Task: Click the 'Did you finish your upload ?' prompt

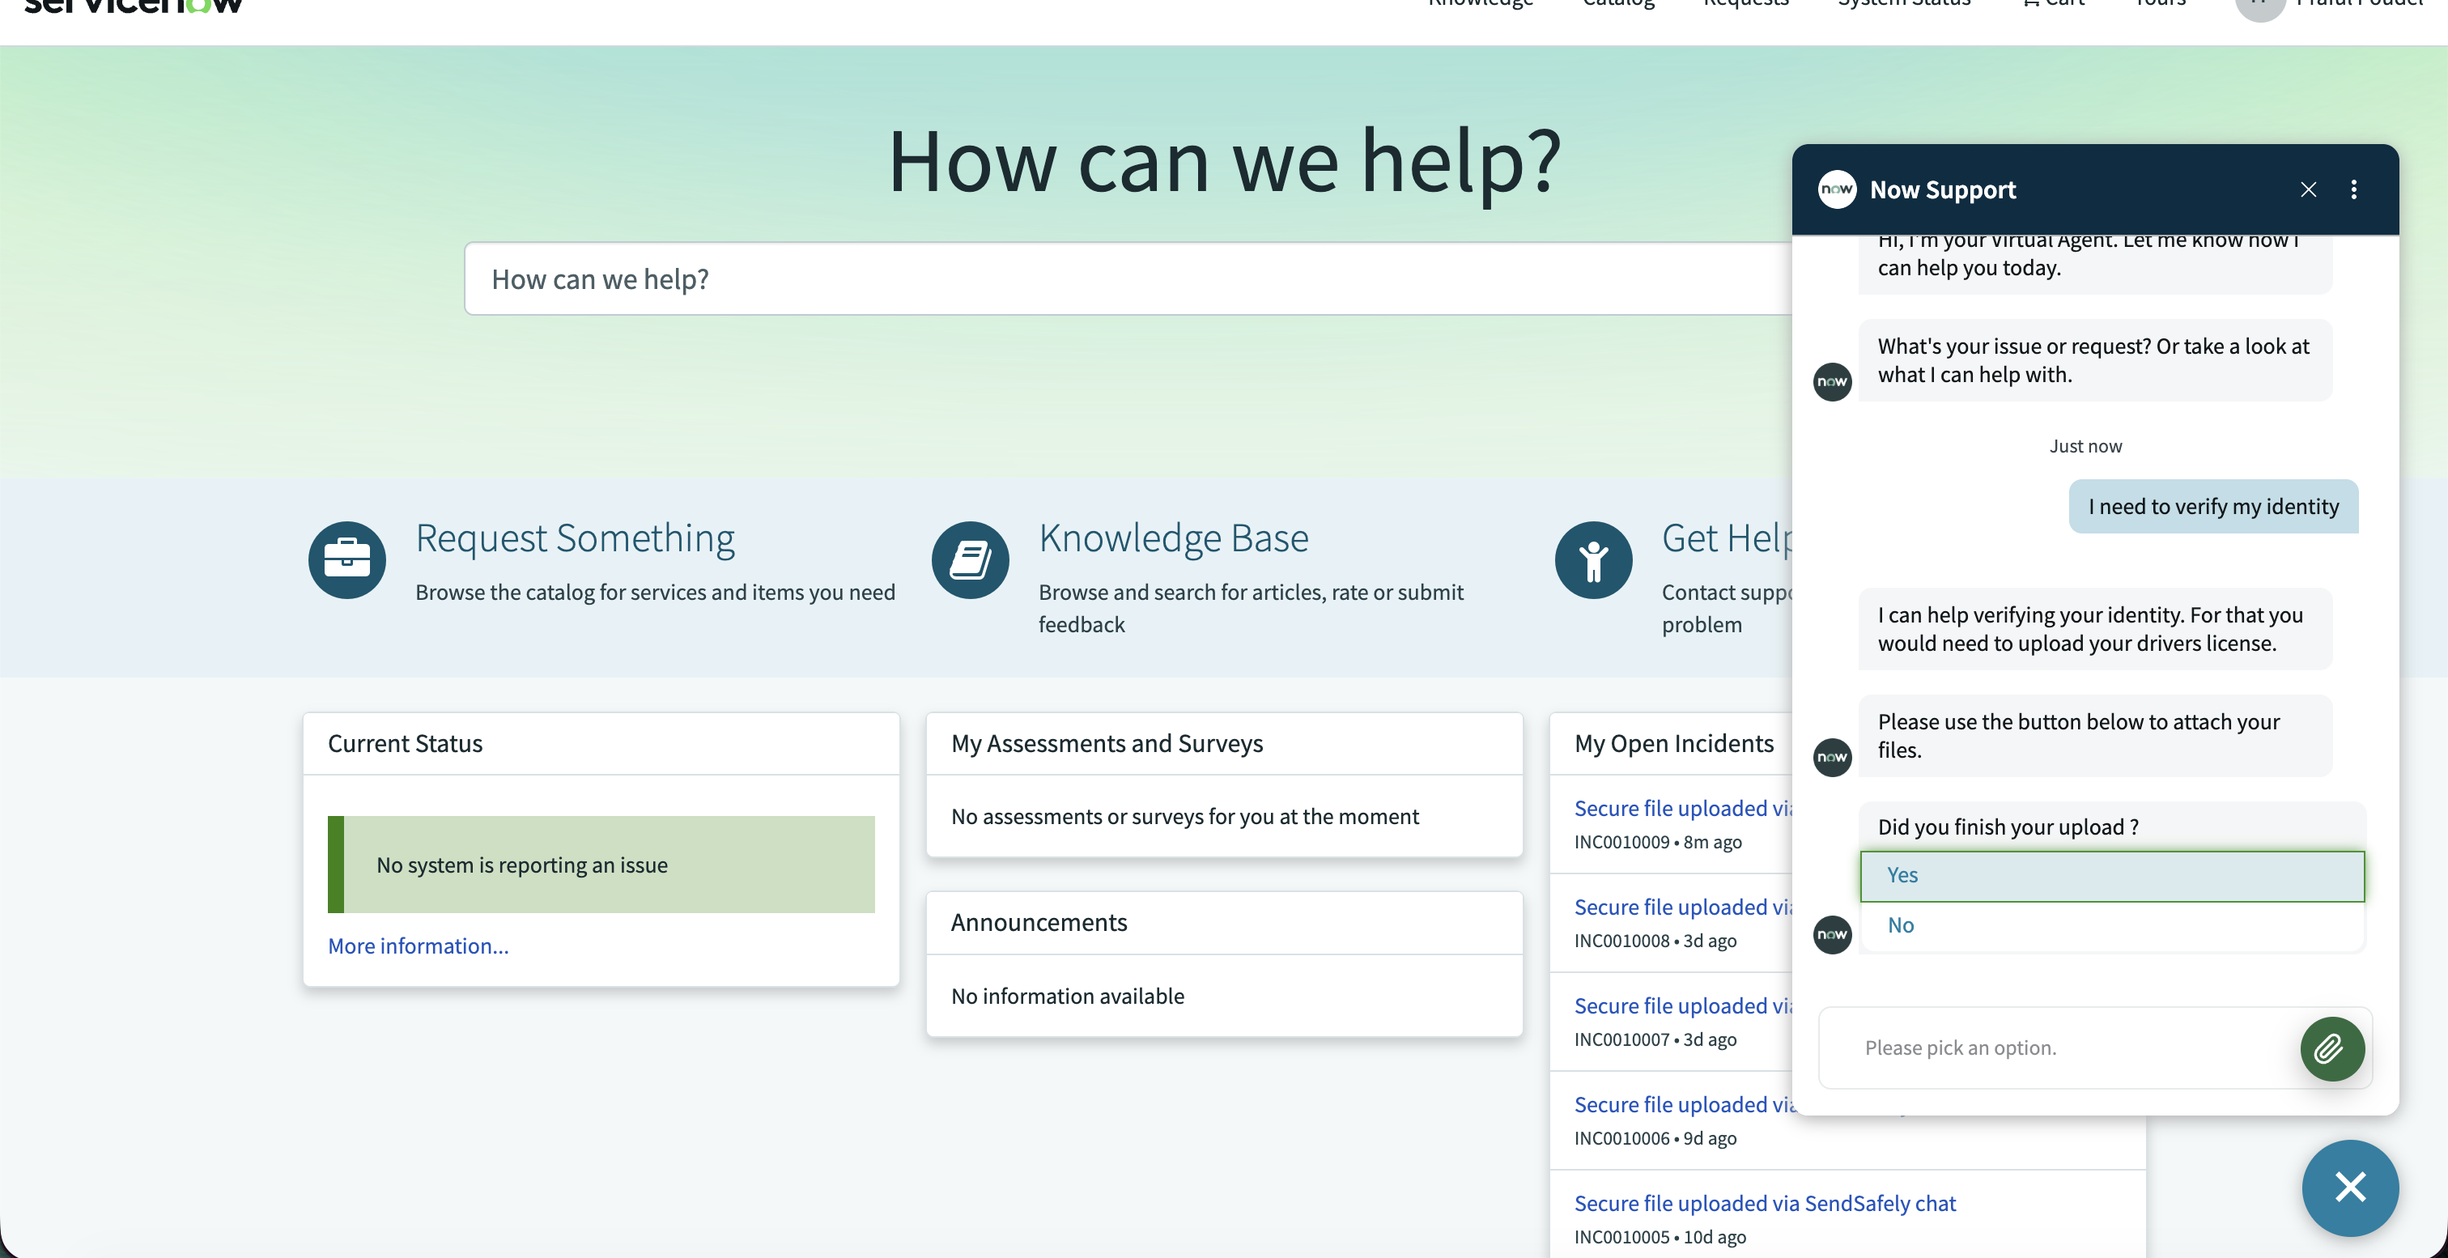Action: pos(2008,827)
